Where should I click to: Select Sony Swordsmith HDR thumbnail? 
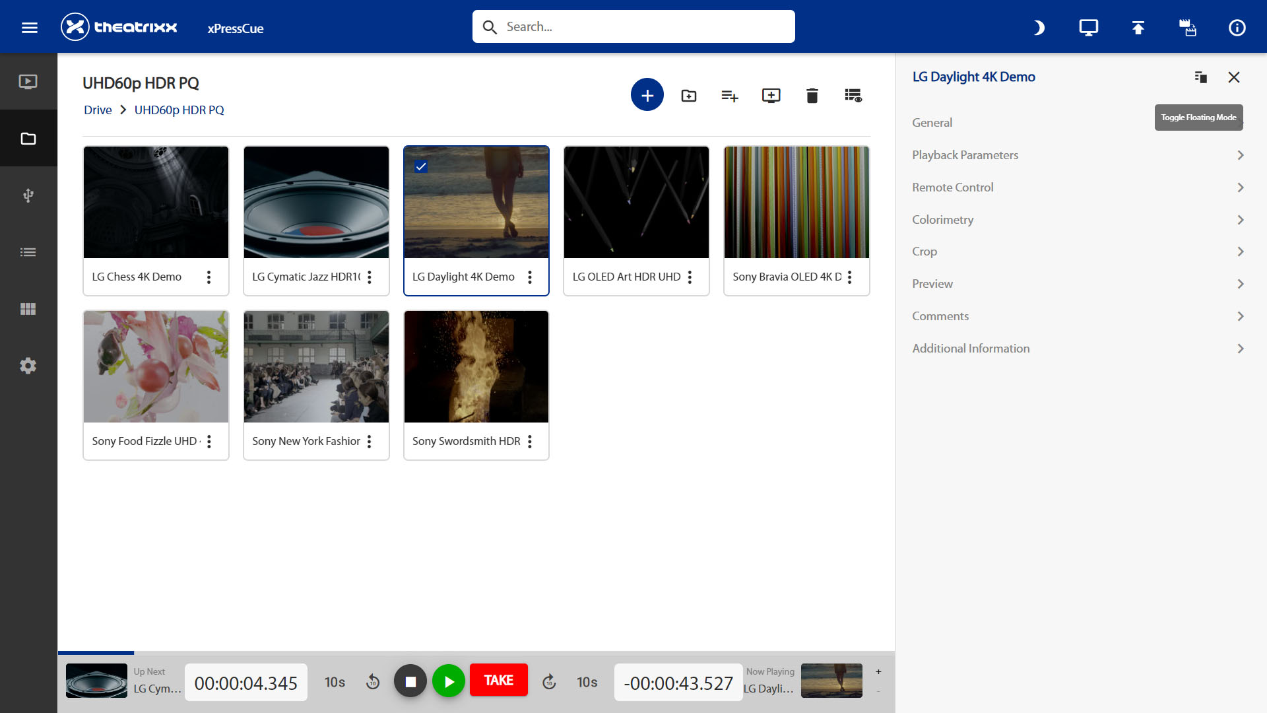pyautogui.click(x=476, y=366)
